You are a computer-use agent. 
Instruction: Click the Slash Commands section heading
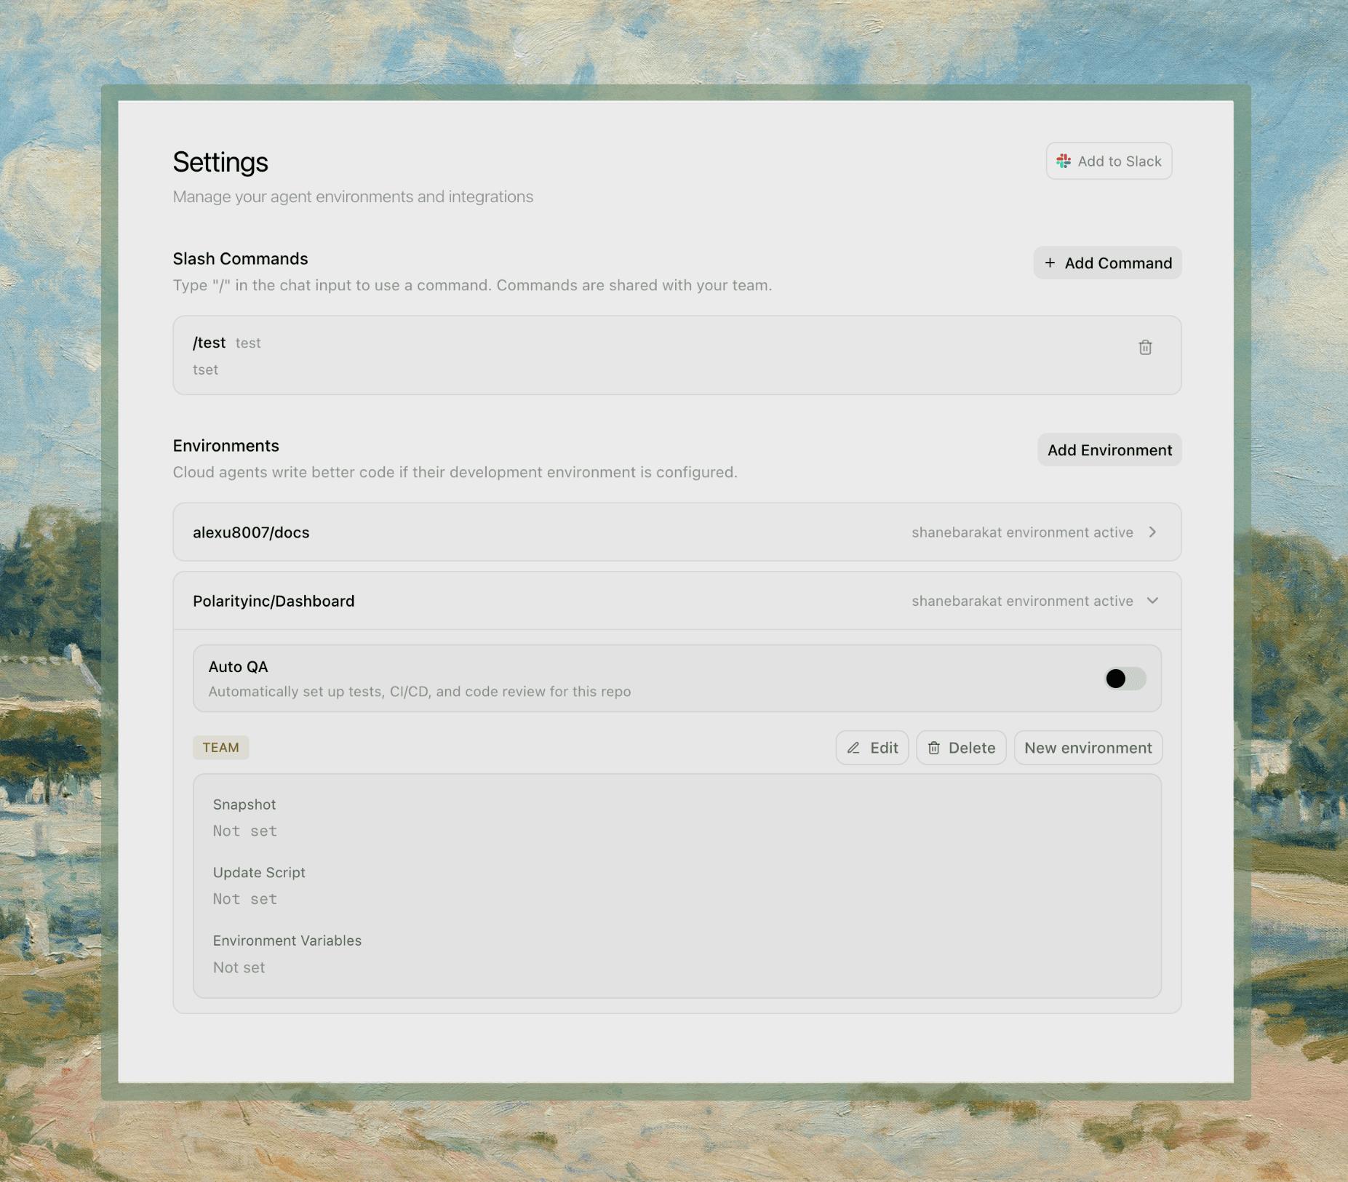point(240,259)
